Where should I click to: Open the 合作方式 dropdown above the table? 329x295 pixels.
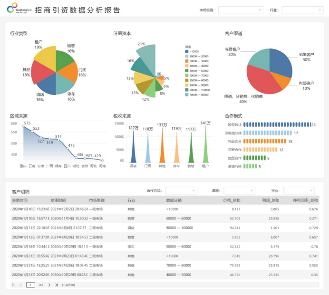pos(181,190)
